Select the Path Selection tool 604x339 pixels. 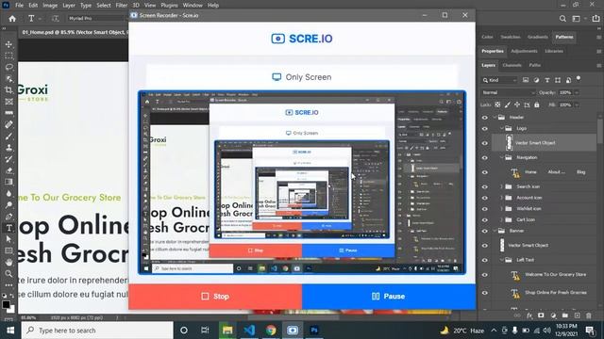point(8,239)
